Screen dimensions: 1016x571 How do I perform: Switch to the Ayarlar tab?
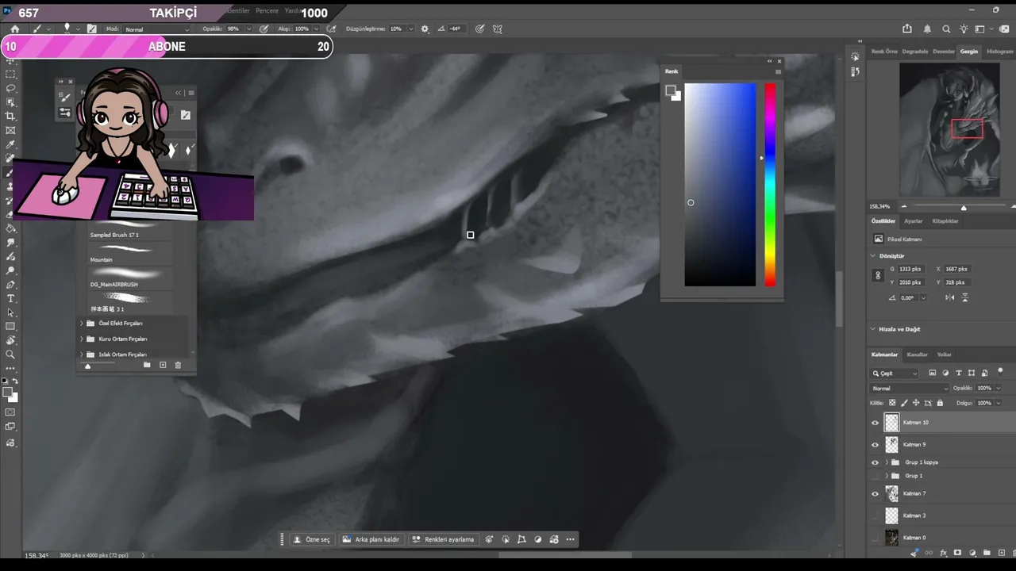point(914,221)
